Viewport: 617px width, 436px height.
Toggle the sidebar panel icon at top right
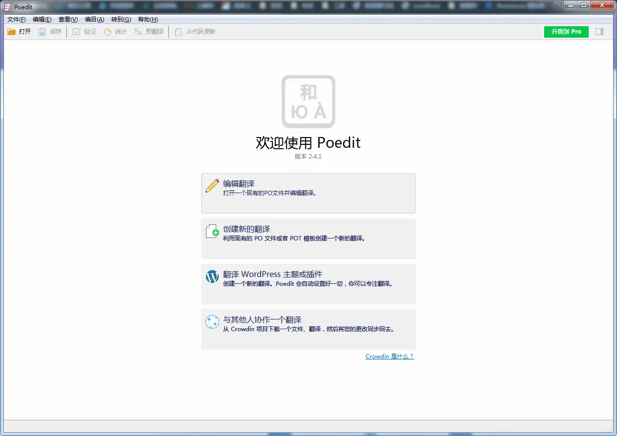click(x=600, y=31)
